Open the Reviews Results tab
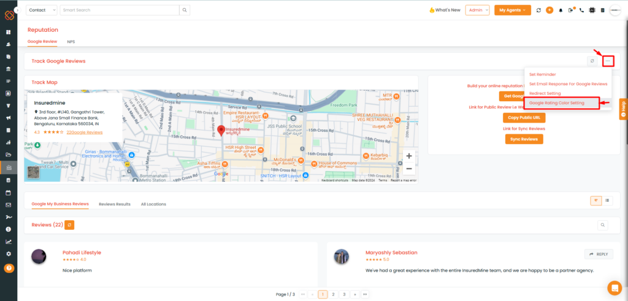 click(x=115, y=204)
